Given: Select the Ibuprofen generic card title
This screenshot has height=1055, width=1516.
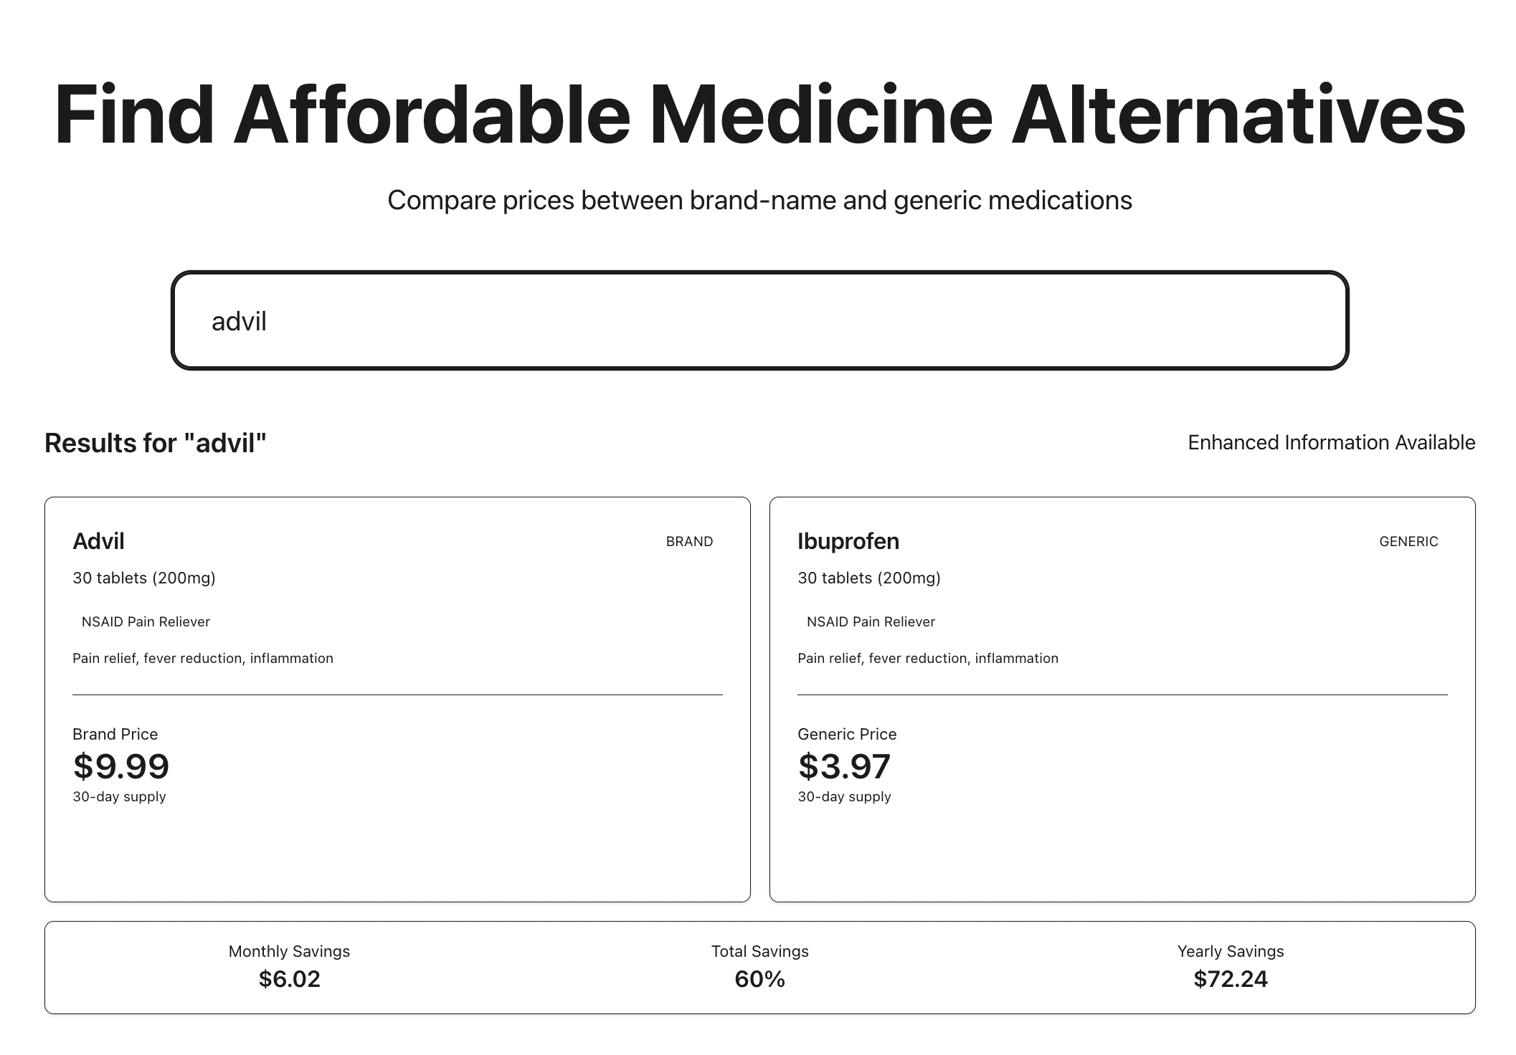Looking at the screenshot, I should [848, 541].
